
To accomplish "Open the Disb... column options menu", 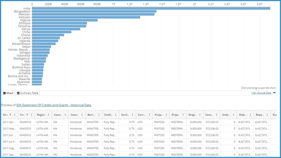I will (x=250, y=115).
